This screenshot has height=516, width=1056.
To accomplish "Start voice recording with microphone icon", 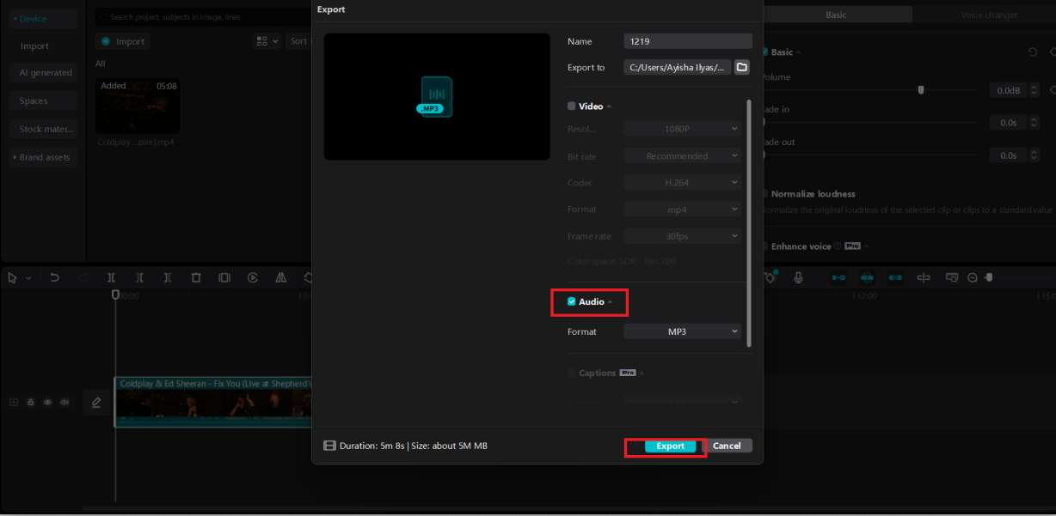I will pyautogui.click(x=798, y=277).
